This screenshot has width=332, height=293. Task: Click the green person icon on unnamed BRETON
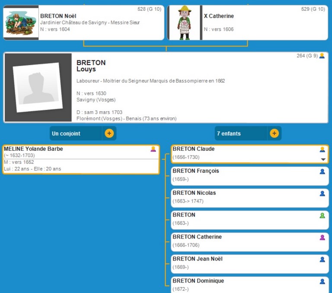coord(322,215)
